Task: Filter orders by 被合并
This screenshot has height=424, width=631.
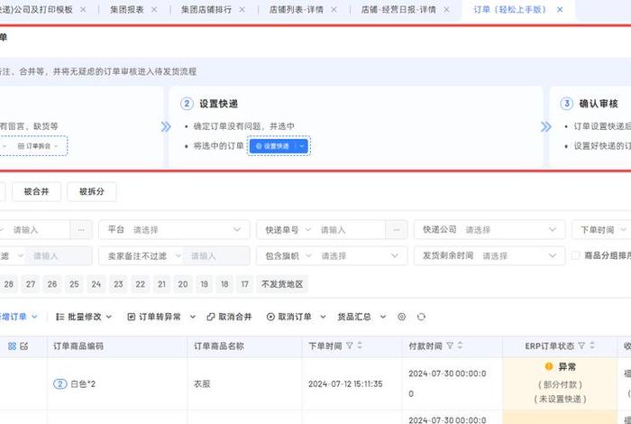Action: [x=36, y=191]
